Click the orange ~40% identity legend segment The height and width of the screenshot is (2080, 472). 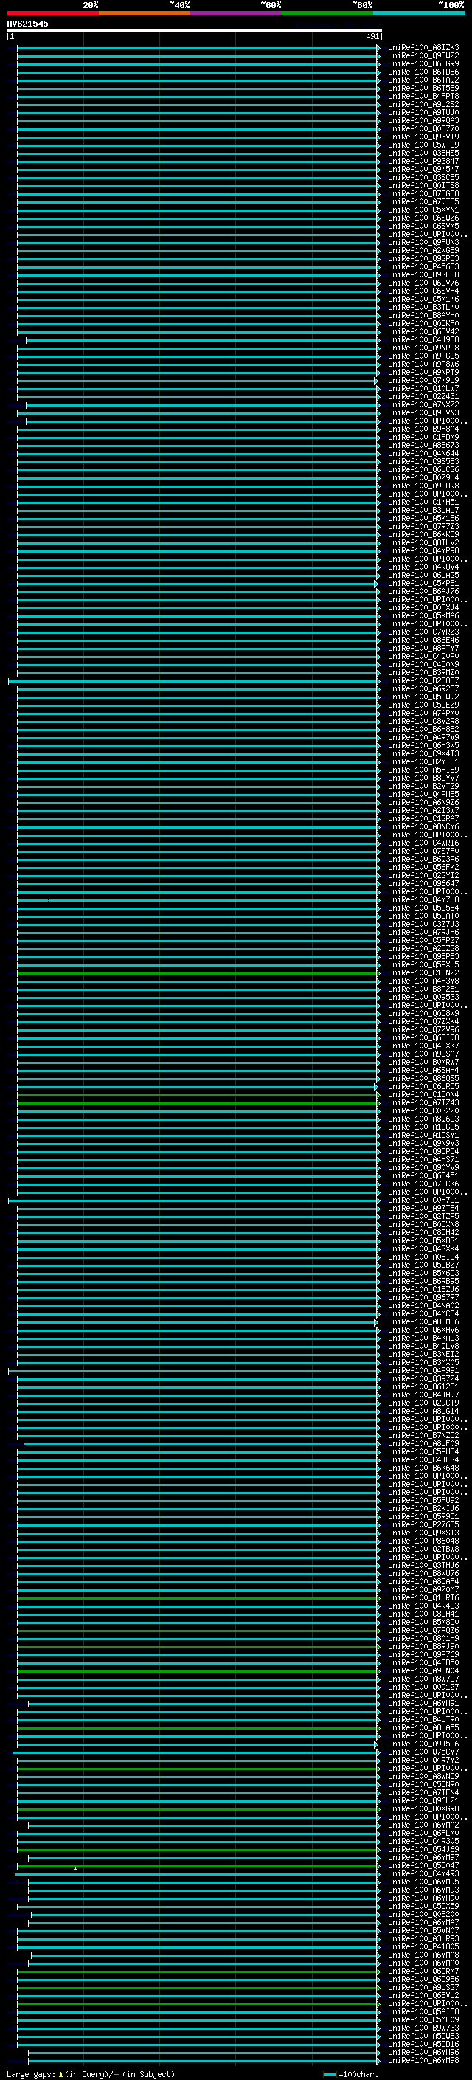click(145, 13)
